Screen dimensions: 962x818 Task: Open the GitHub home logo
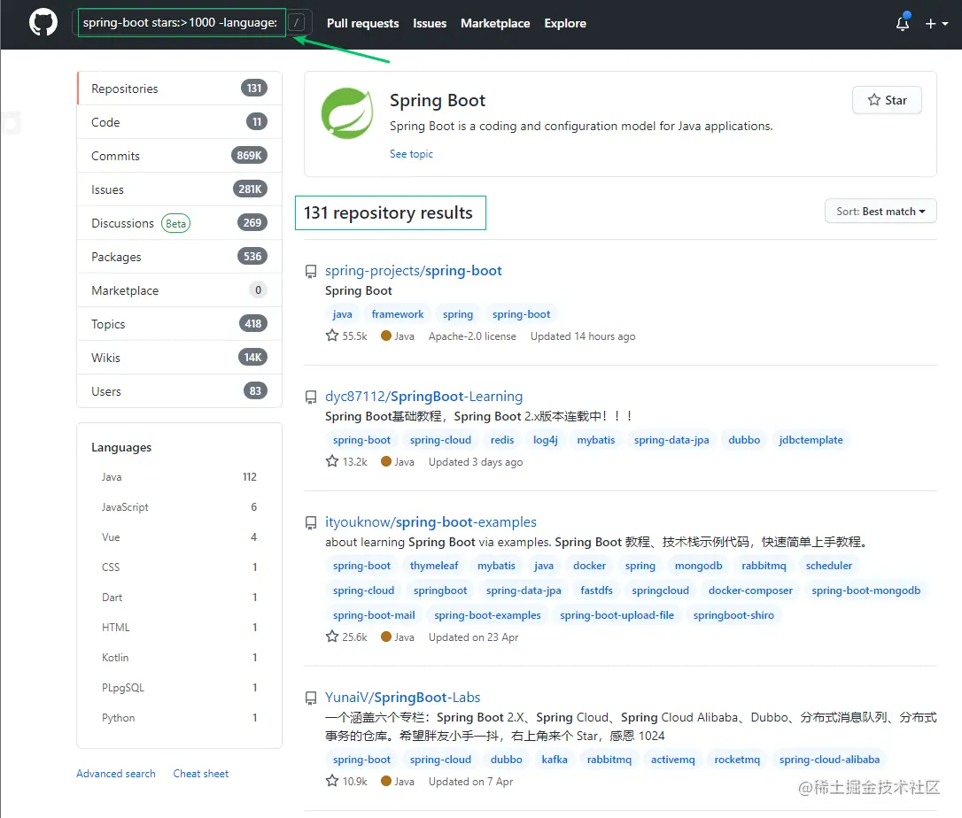click(x=43, y=23)
